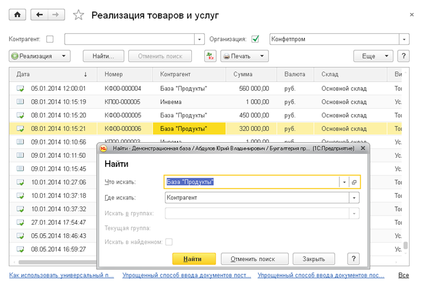Select the amount 450 000,00
422x286 pixels.
click(254, 115)
